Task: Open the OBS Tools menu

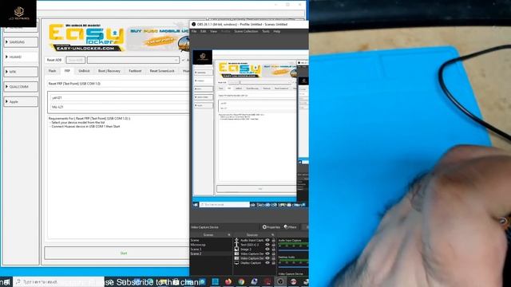Action: tap(266, 31)
